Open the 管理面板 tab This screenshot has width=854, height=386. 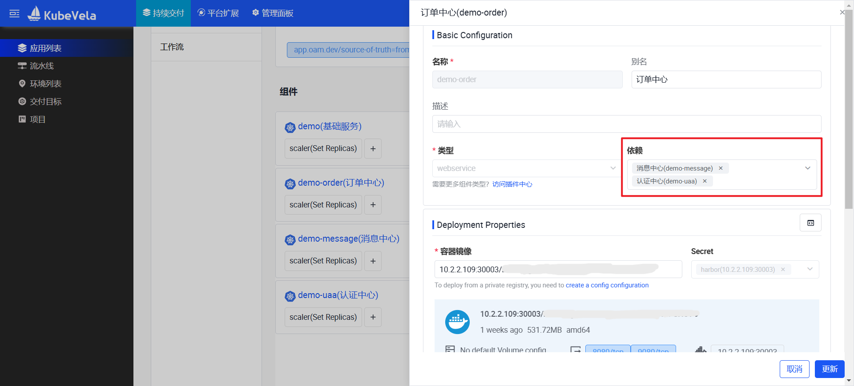click(273, 13)
